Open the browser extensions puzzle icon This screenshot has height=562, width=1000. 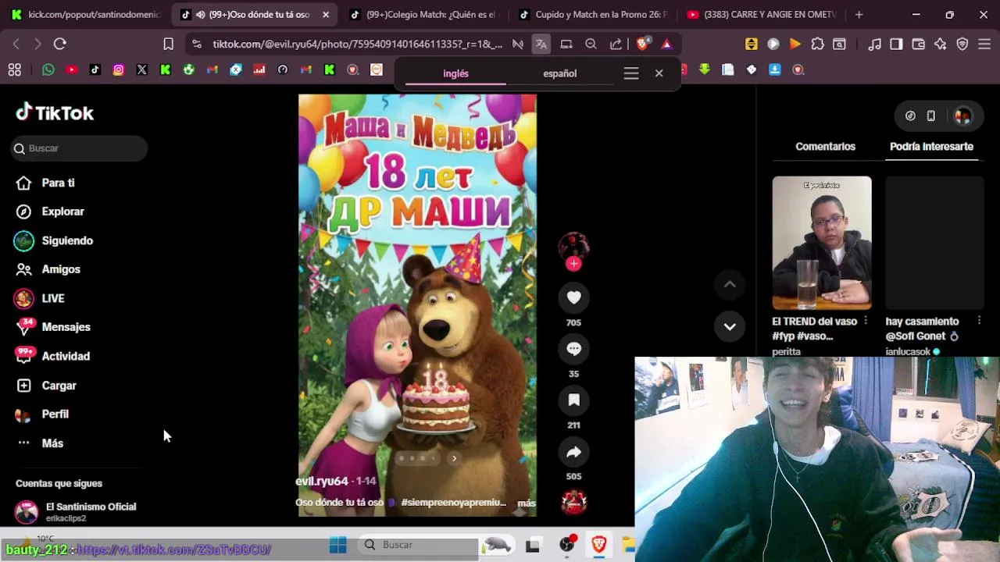point(817,44)
